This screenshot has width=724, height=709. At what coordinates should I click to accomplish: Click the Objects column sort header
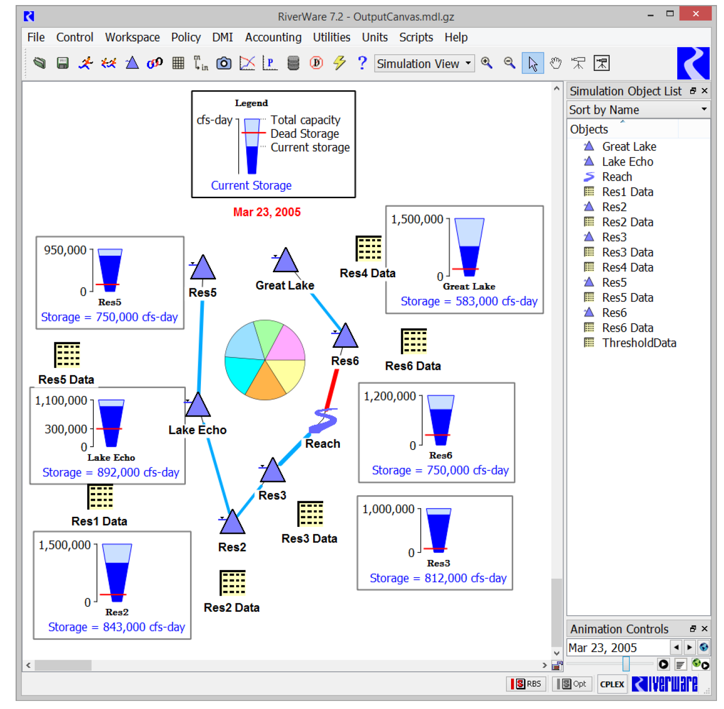click(x=622, y=129)
